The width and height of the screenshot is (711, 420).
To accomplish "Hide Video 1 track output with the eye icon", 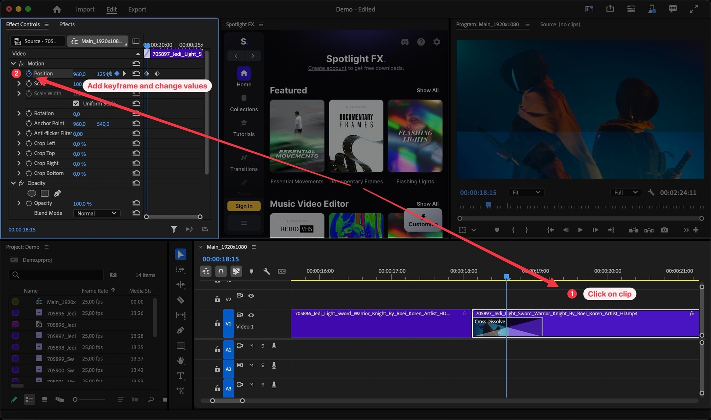I will tap(251, 315).
